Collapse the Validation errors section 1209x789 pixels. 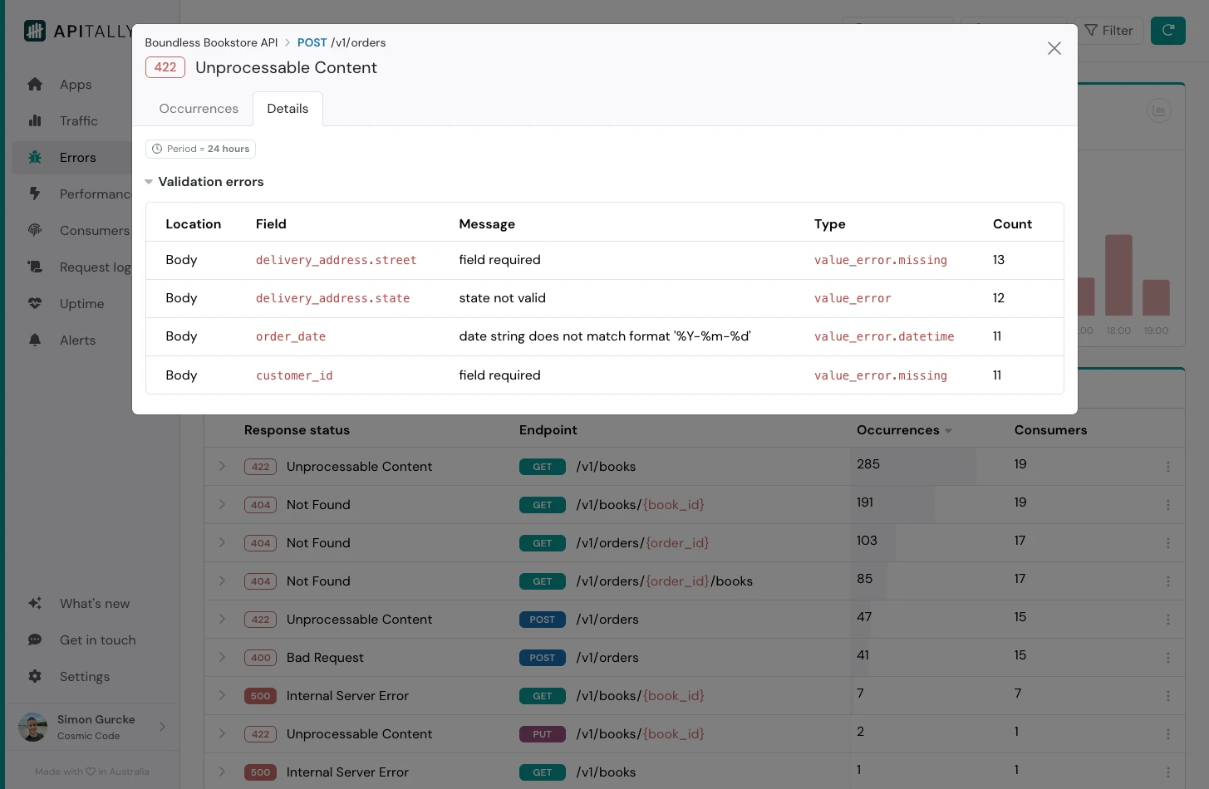tap(149, 182)
